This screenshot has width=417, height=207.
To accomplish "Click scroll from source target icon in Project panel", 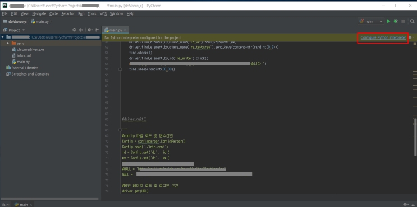I will coord(75,30).
